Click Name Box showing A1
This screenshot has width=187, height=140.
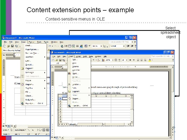pos(58,63)
